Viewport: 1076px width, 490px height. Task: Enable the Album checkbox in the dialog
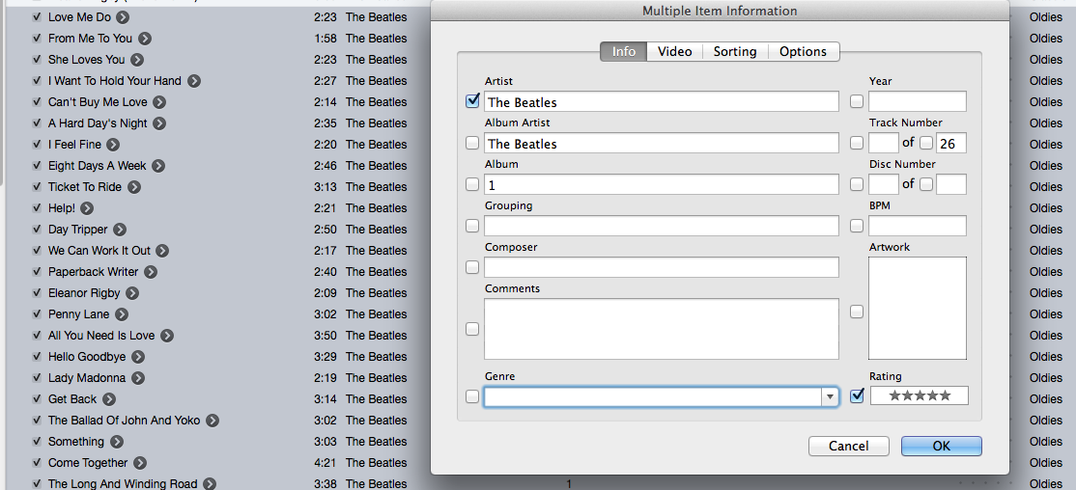(x=472, y=184)
